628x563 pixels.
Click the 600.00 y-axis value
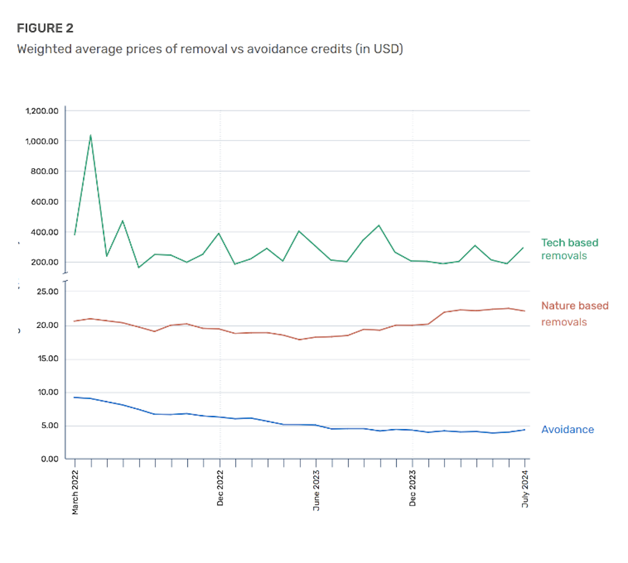pyautogui.click(x=44, y=202)
